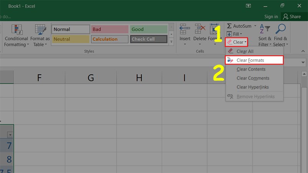The height and width of the screenshot is (173, 308).
Task: Click Format as Table icon
Action: (x=40, y=30)
